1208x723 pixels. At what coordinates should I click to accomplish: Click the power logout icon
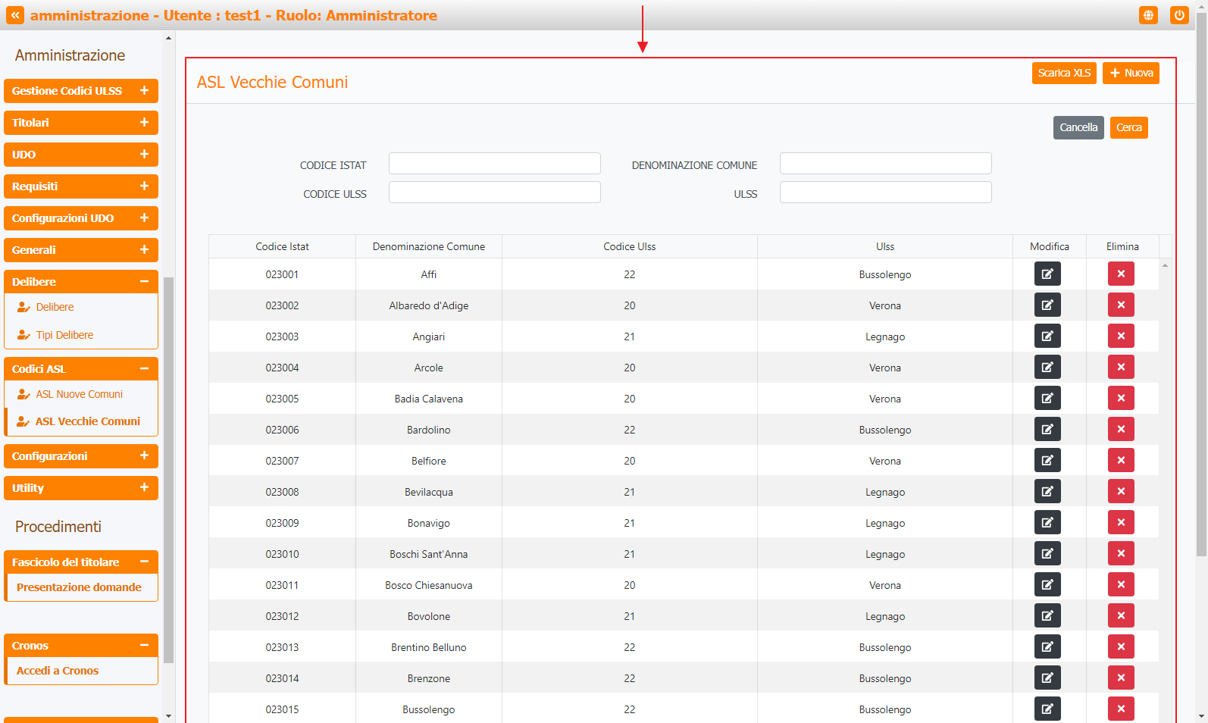[x=1179, y=15]
